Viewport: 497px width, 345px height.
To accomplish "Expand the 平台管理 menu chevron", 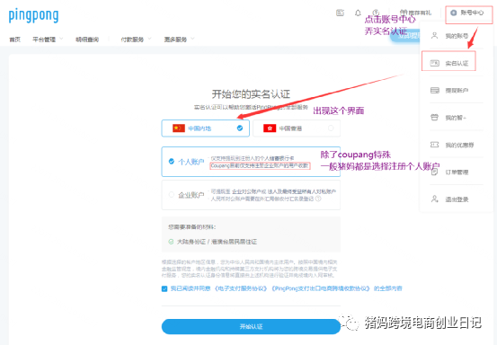I will click(x=61, y=39).
